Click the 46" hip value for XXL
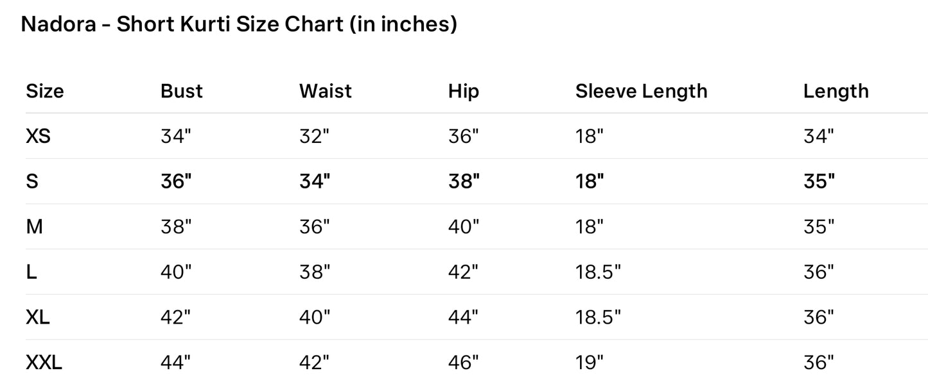 pos(464,363)
